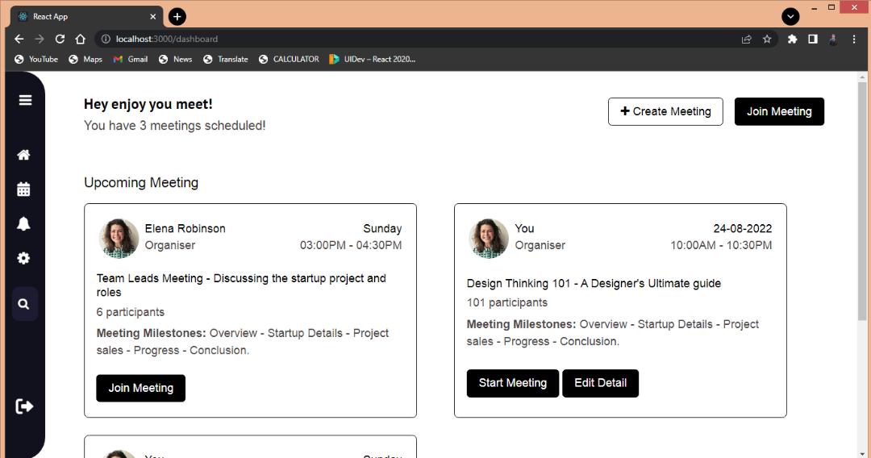871x458 pixels.
Task: Click the 'Upcoming Meeting' heading
Action: (141, 183)
